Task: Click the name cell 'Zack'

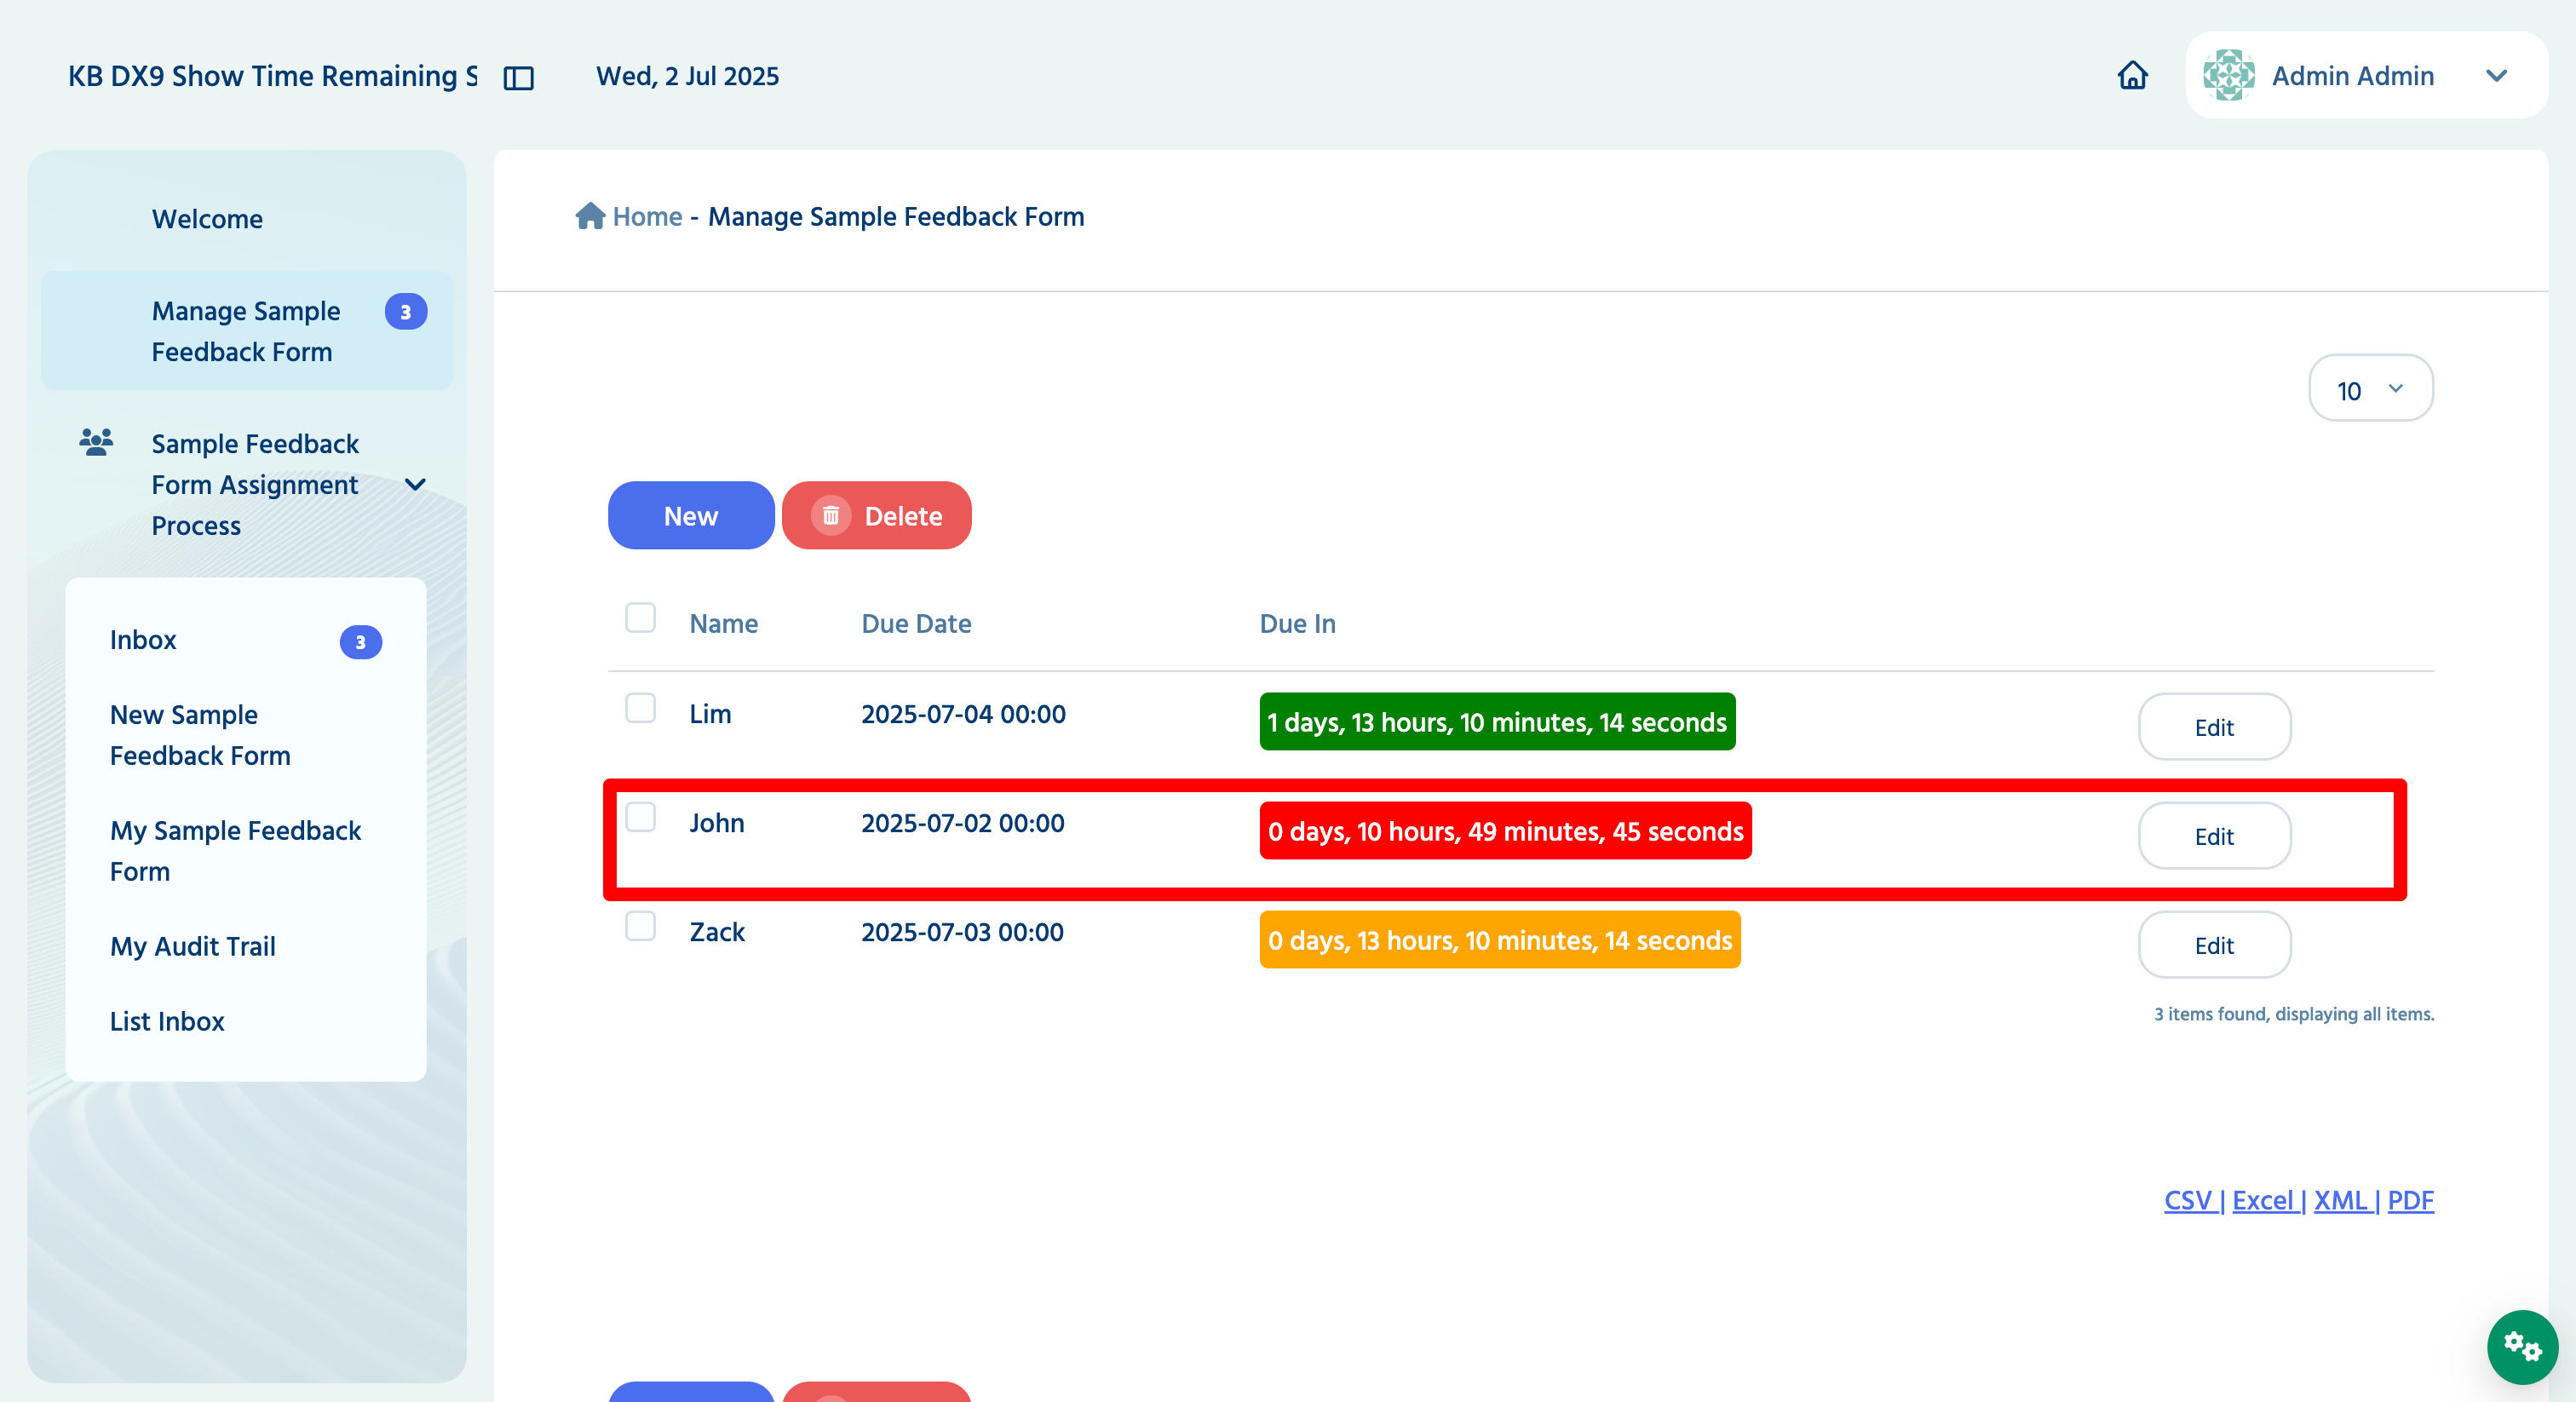Action: 717,932
